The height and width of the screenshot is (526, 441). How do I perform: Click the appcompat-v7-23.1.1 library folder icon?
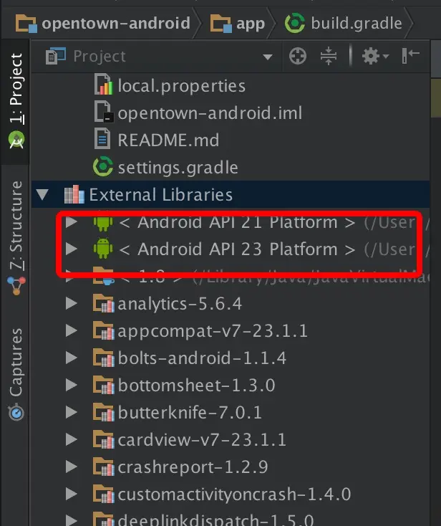click(x=104, y=330)
